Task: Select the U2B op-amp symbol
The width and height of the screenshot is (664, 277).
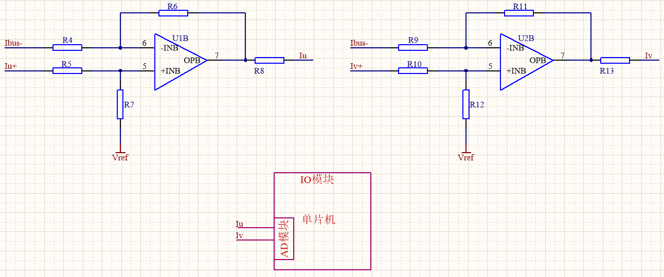Action: (x=526, y=62)
